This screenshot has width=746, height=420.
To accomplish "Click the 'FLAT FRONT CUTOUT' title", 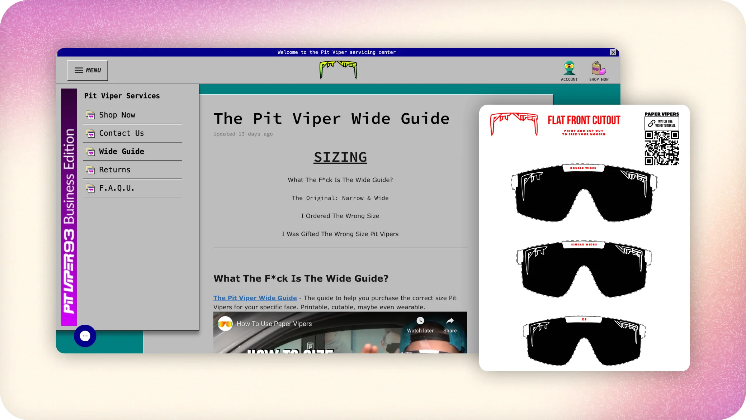I will tap(584, 120).
